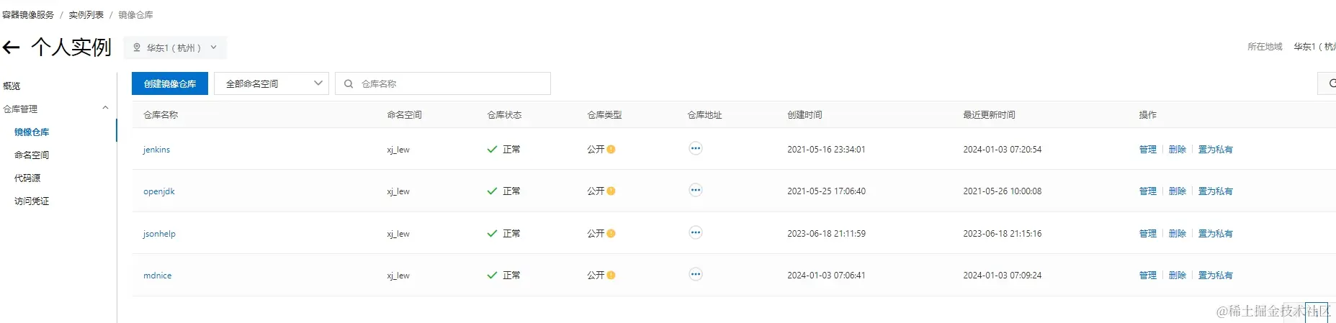Click the 镜像仓库 breadcrumb item
The width and height of the screenshot is (1336, 323).
pos(135,14)
